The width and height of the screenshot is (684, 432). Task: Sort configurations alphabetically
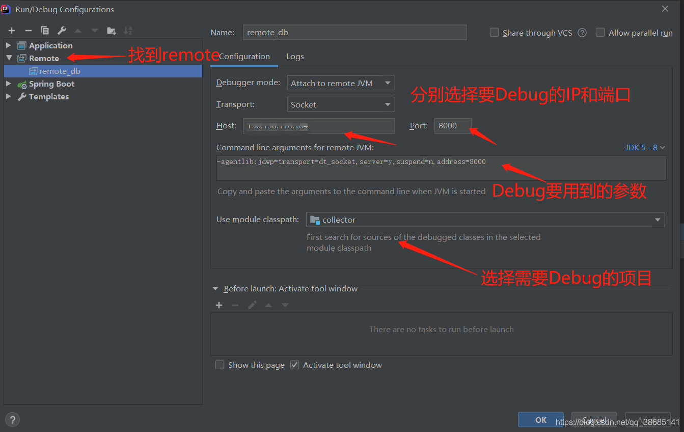(x=127, y=30)
